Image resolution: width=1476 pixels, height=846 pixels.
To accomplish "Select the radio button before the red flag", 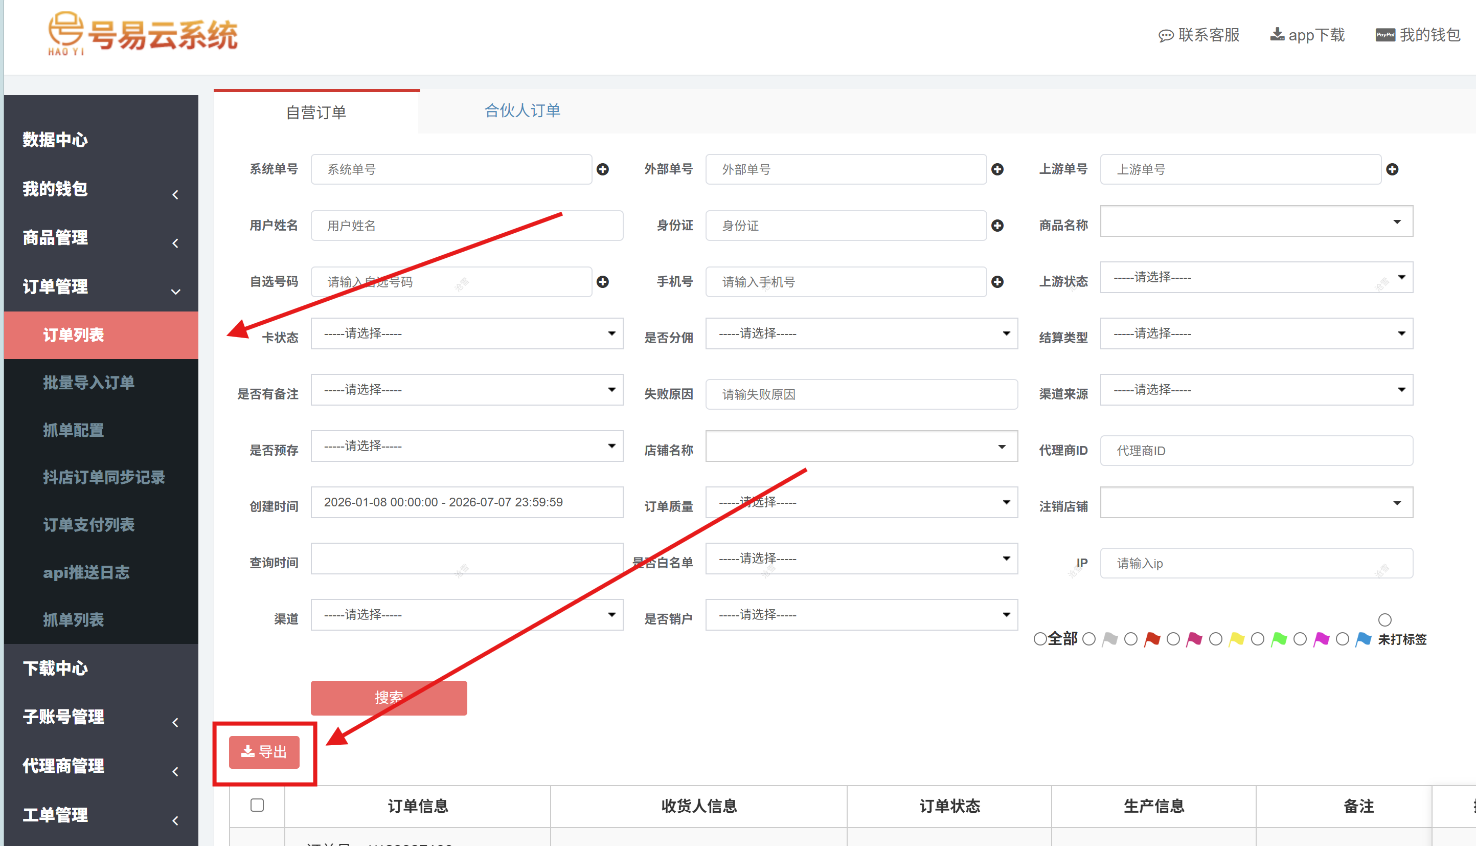I will (x=1130, y=639).
